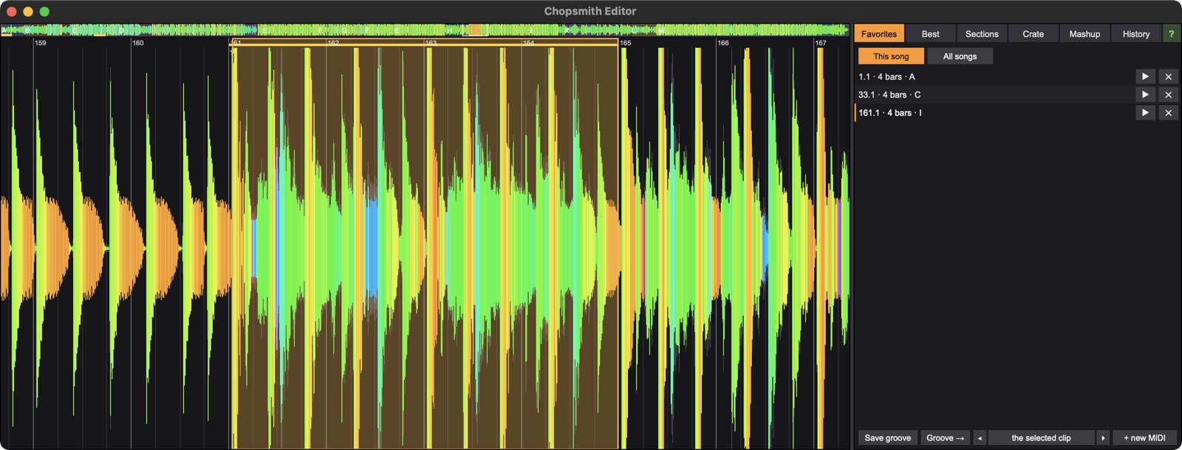Switch to the Best tab
The image size is (1182, 450).
930,34
